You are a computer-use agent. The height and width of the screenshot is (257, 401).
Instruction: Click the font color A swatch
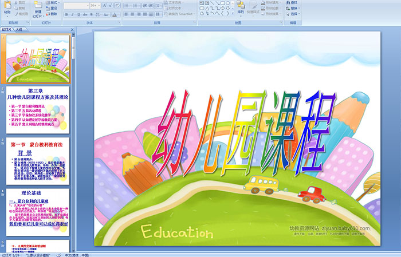click(x=115, y=14)
